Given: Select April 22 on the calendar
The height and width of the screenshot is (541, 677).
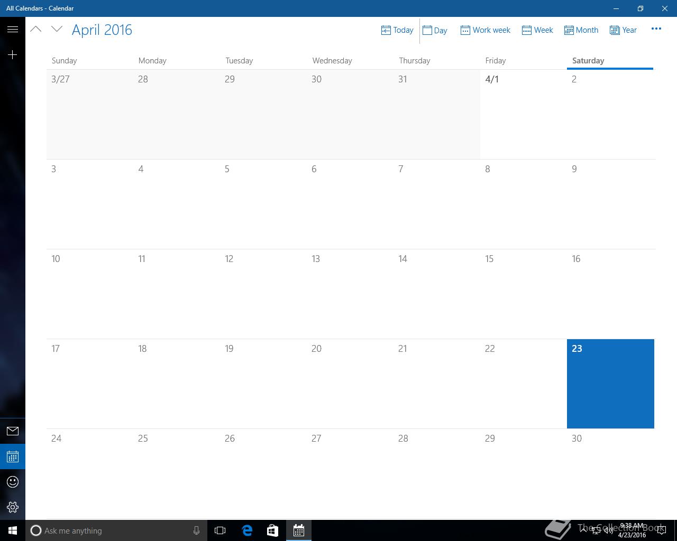Looking at the screenshot, I should coord(524,384).
